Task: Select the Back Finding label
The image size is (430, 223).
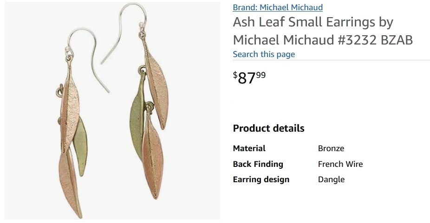Action: click(x=258, y=164)
